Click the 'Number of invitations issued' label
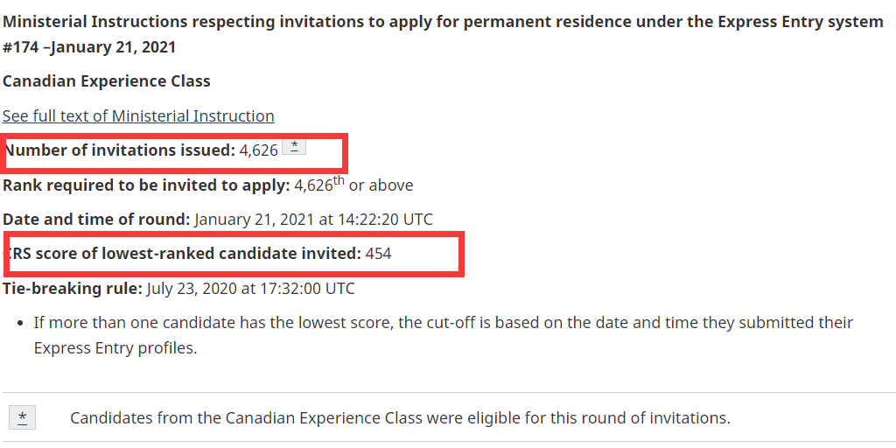 120,150
